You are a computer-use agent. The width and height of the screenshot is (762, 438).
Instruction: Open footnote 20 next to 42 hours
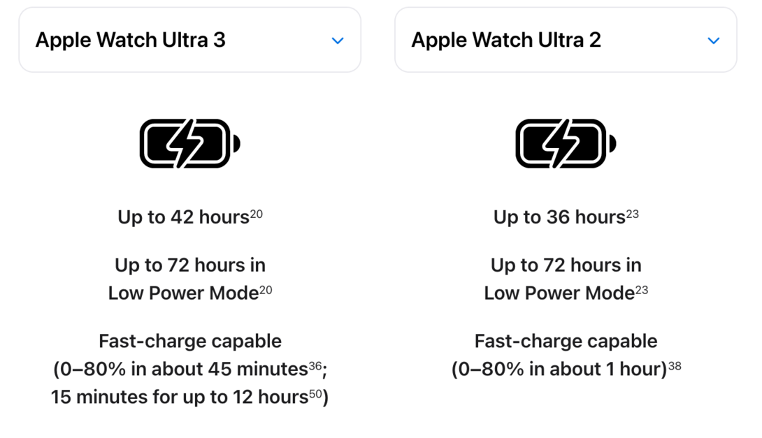[256, 214]
